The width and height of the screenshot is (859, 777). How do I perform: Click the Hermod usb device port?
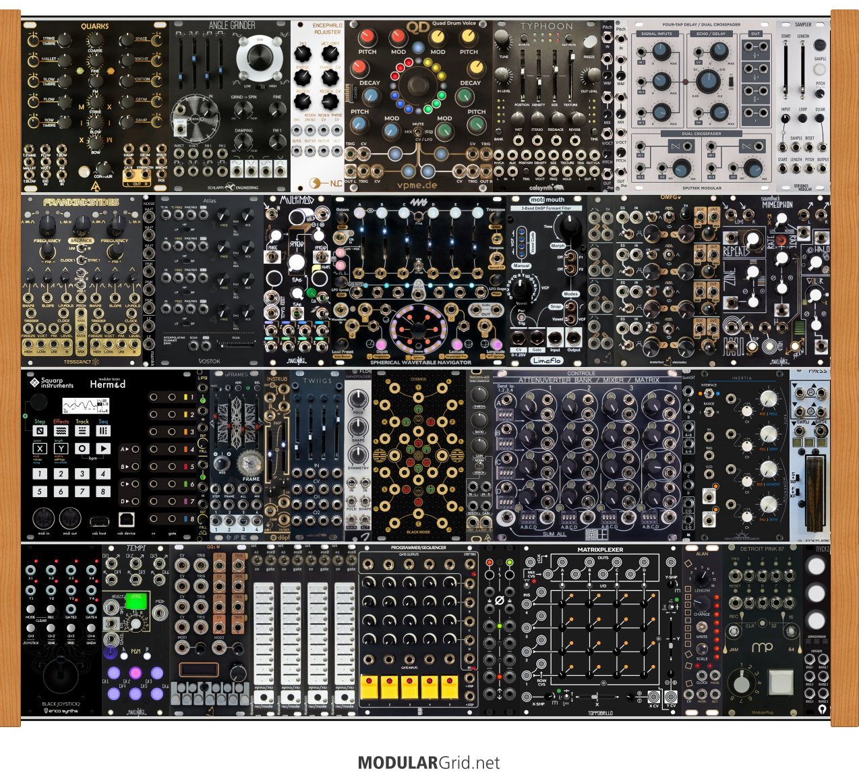tap(126, 519)
